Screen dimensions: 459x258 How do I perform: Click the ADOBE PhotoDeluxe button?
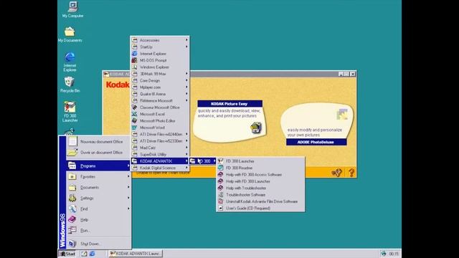coord(316,142)
